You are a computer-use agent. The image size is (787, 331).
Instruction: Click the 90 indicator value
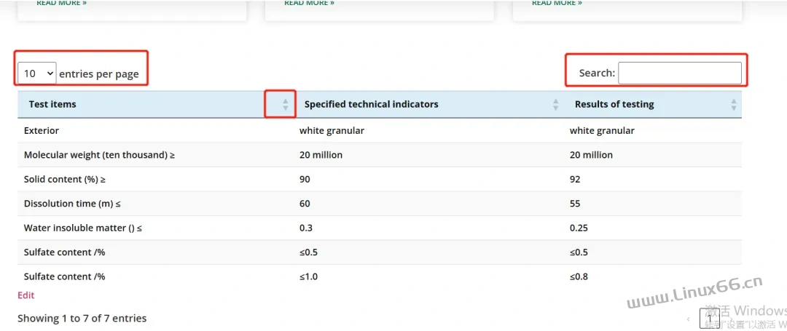pyautogui.click(x=305, y=179)
